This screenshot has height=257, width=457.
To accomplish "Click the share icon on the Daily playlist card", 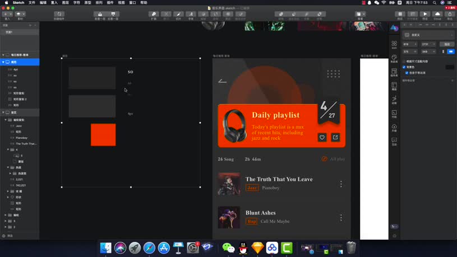I will click(x=335, y=137).
